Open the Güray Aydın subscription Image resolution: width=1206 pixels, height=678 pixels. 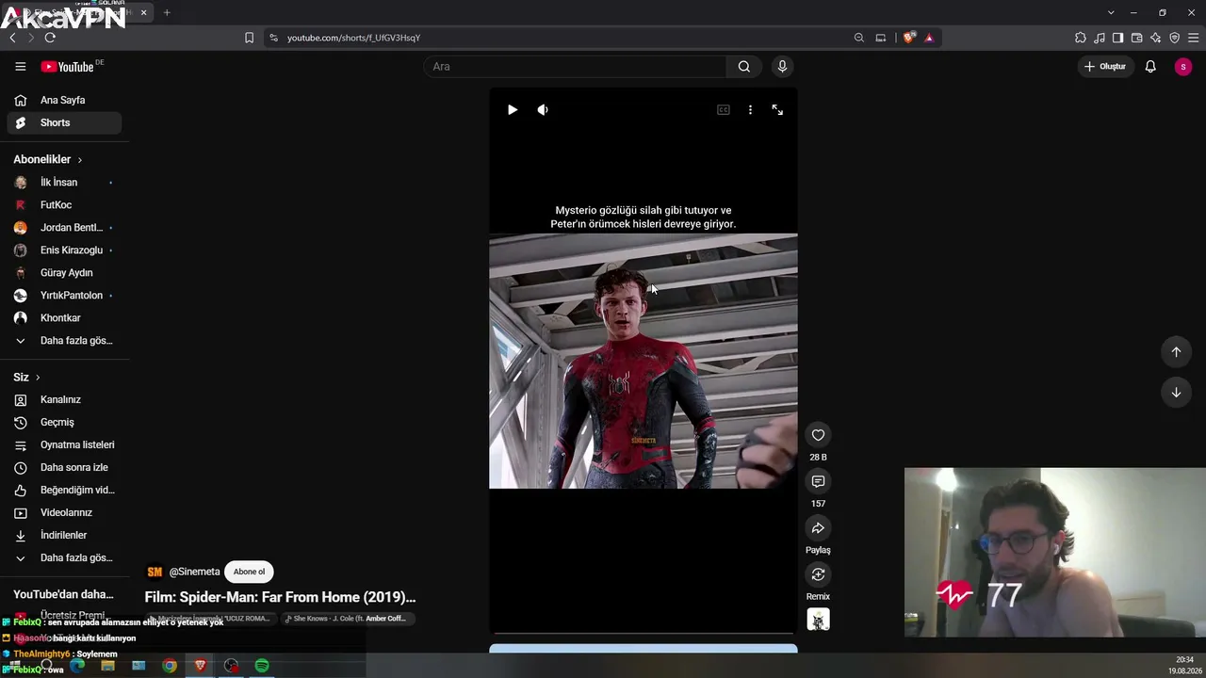click(x=64, y=273)
